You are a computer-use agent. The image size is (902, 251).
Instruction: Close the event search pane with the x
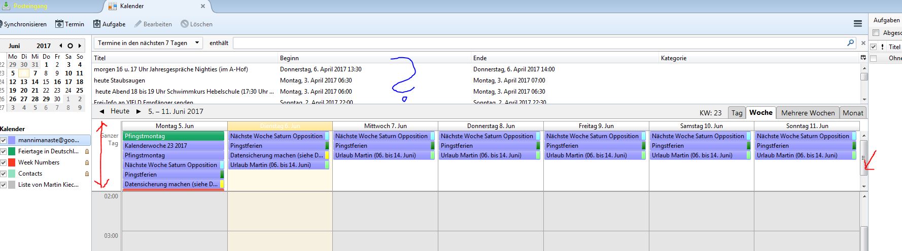pyautogui.click(x=863, y=43)
